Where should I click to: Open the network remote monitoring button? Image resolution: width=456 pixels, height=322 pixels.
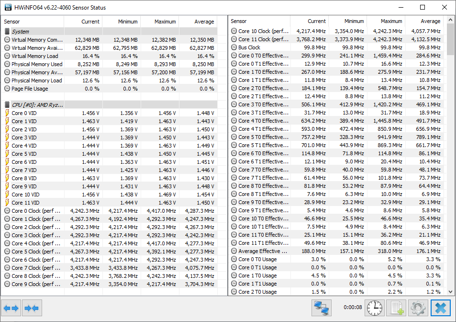pos(322,308)
